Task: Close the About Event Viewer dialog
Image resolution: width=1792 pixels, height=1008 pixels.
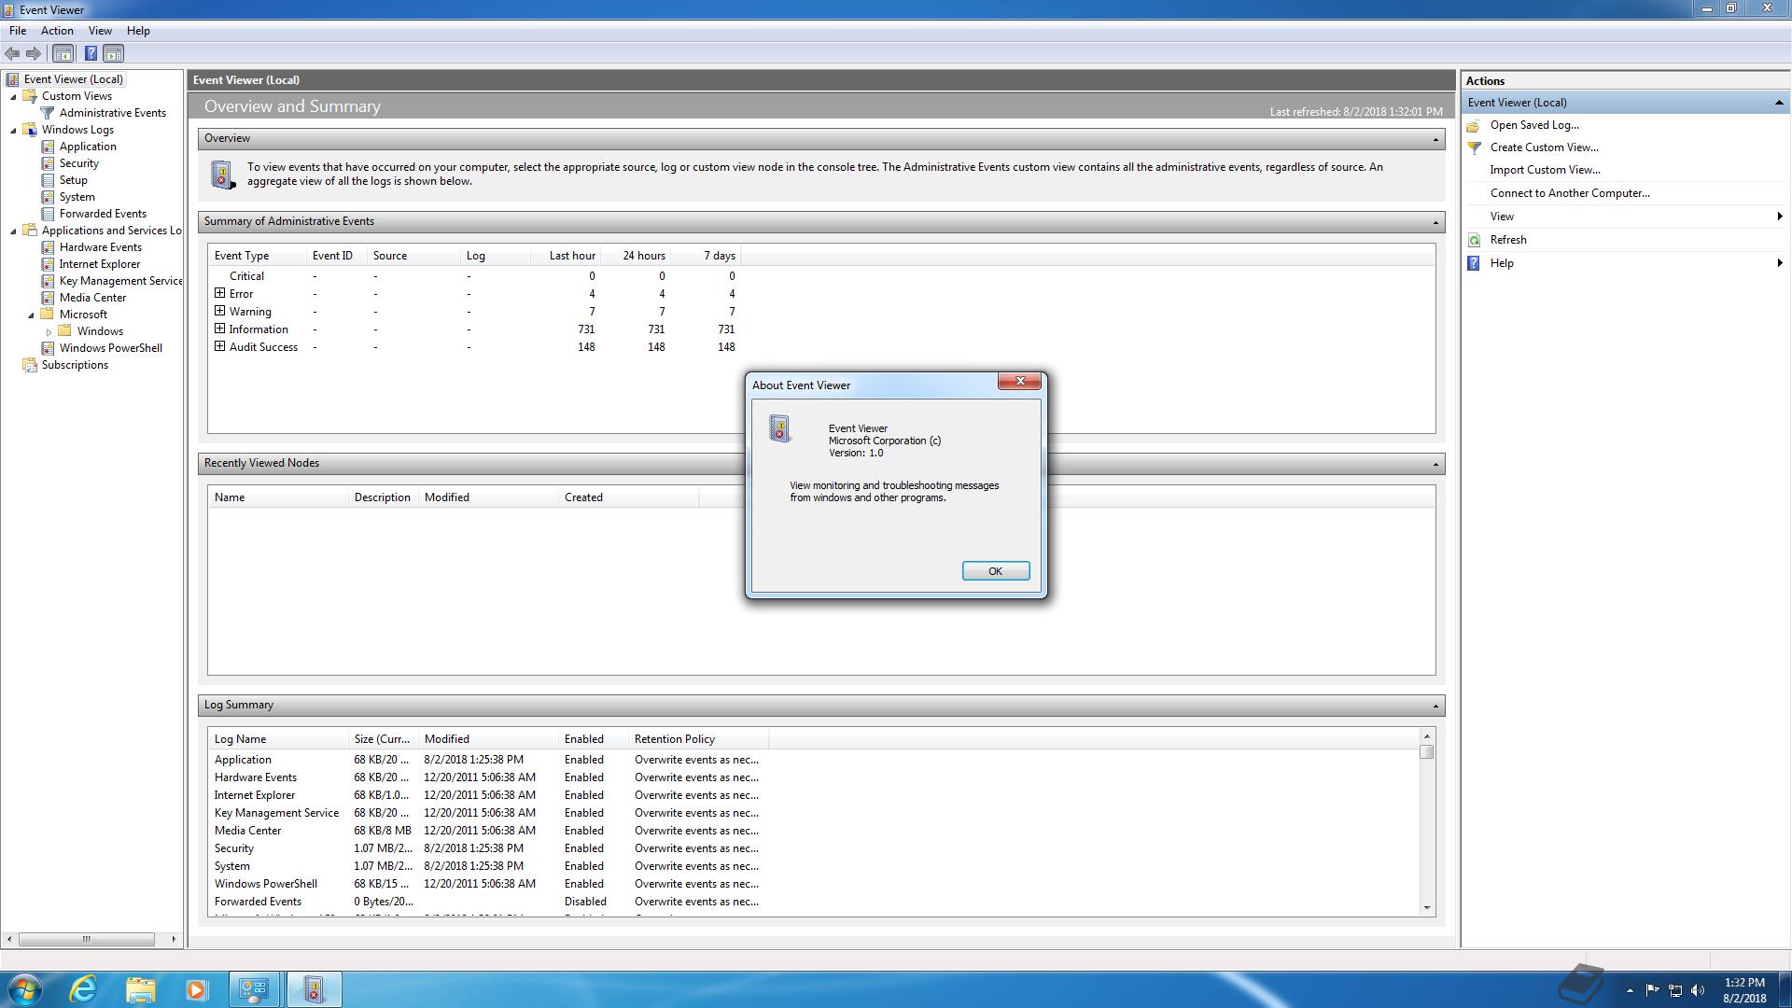Action: coord(1020,381)
